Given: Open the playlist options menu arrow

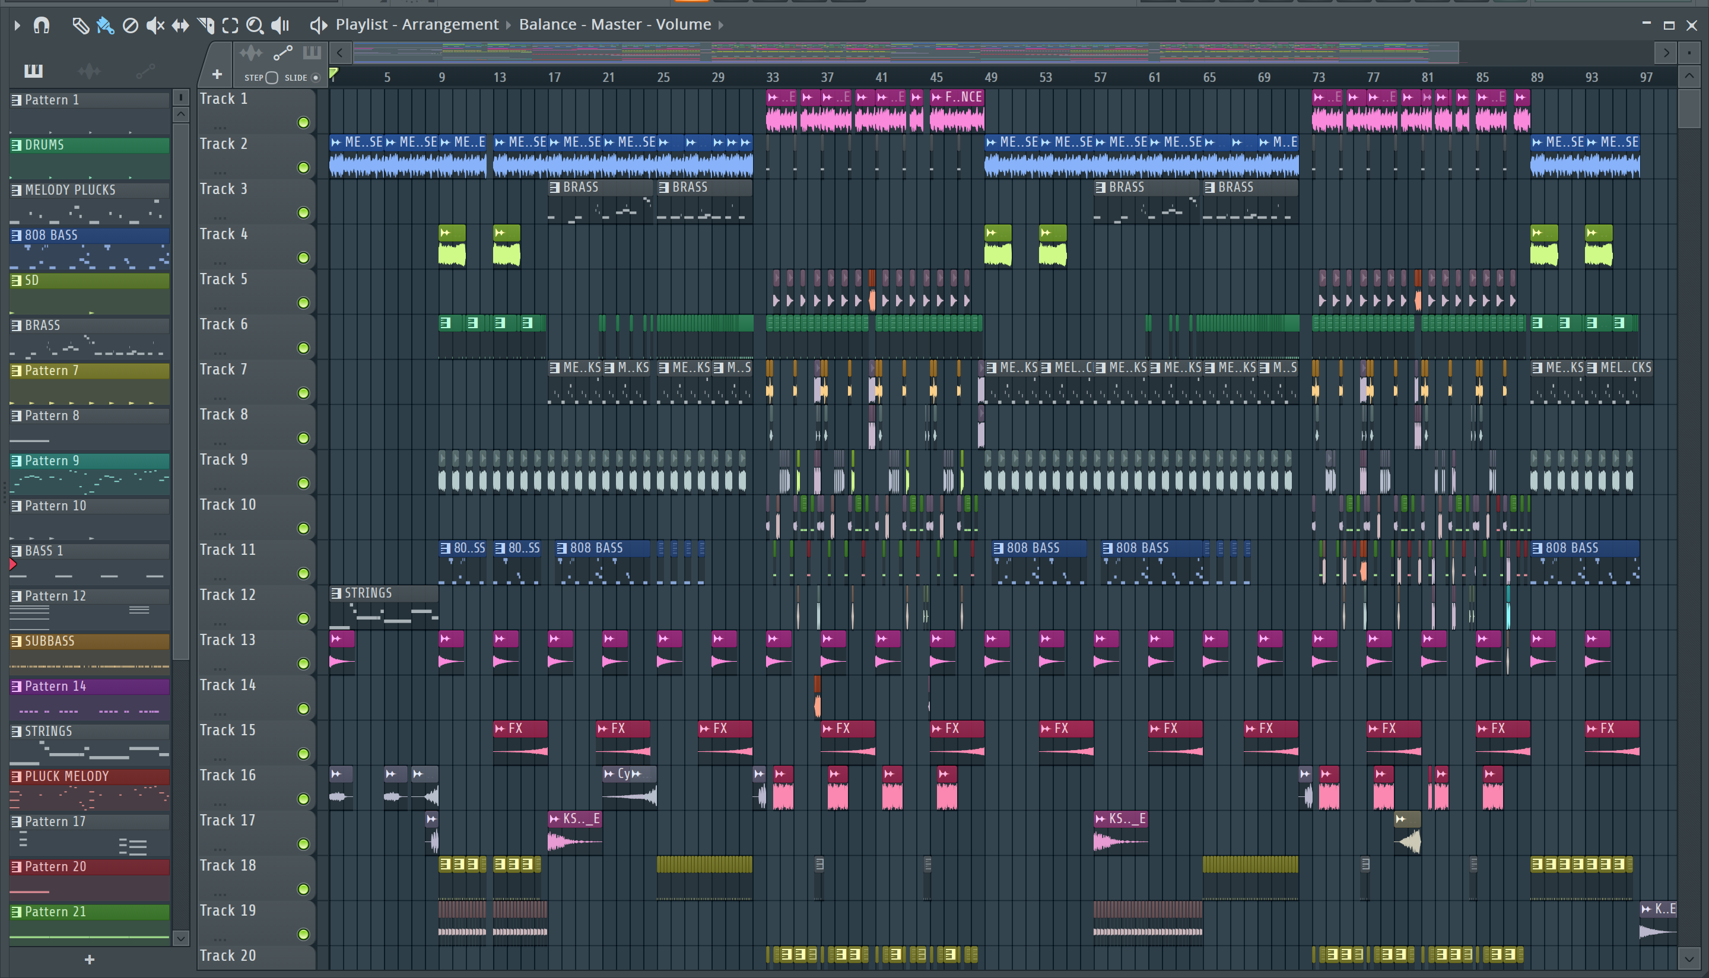Looking at the screenshot, I should 17,26.
